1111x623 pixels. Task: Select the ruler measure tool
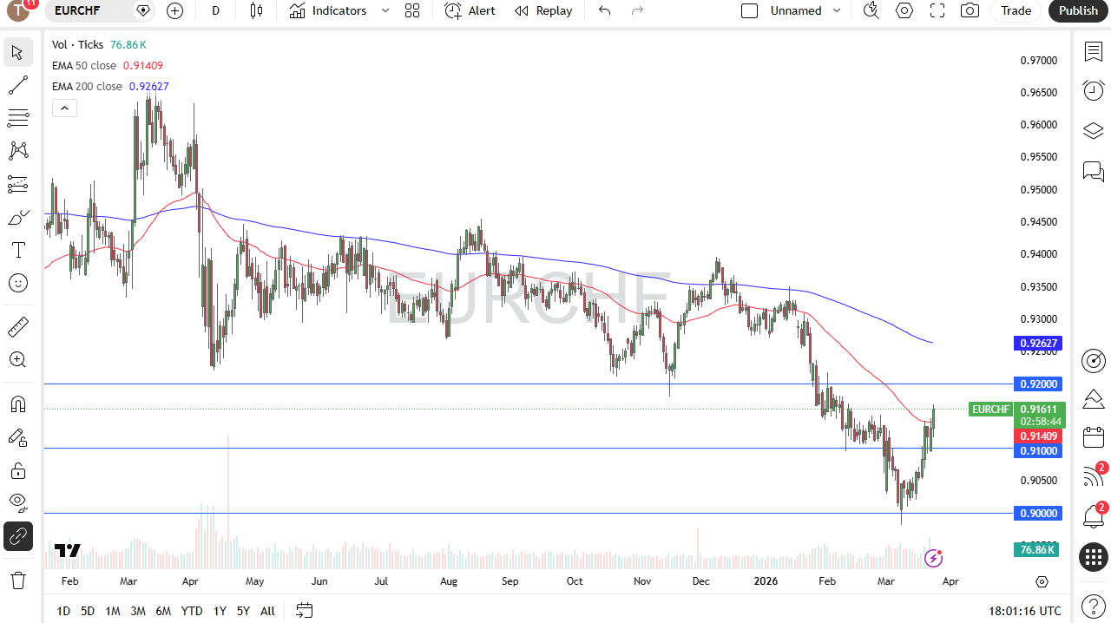18,327
